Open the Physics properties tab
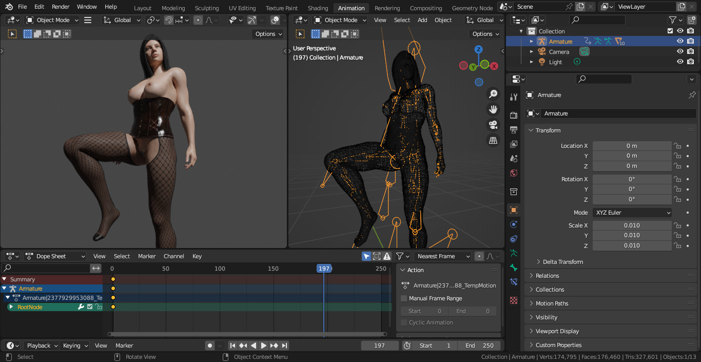 click(x=514, y=224)
